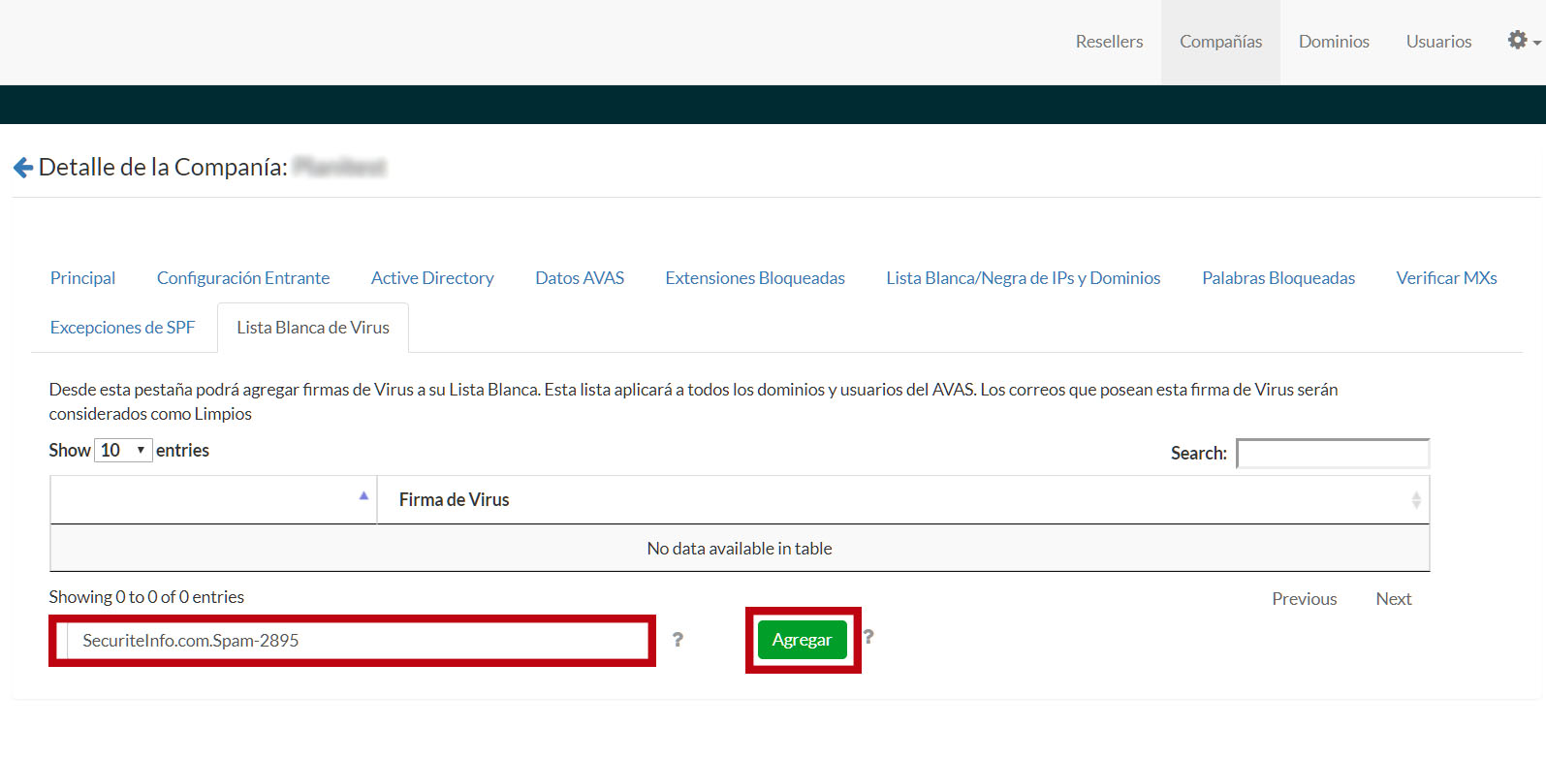Click the back arrow beside Detalle de la Compañía

23,168
